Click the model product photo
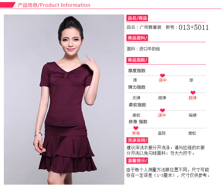This screenshot has width=222, height=187. (x=64, y=99)
